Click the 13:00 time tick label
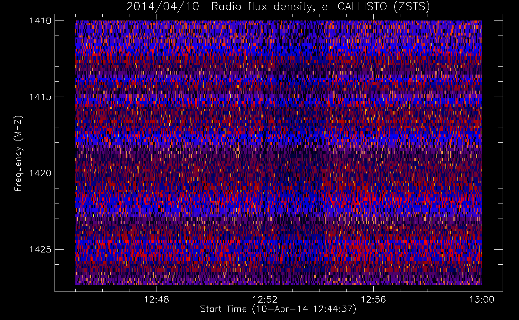This screenshot has height=320, width=519. (482, 300)
